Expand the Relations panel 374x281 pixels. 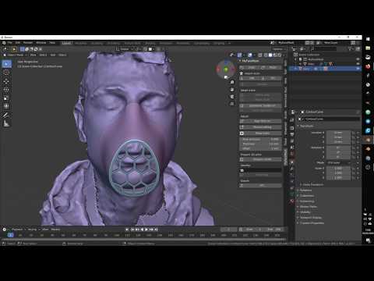click(x=305, y=190)
